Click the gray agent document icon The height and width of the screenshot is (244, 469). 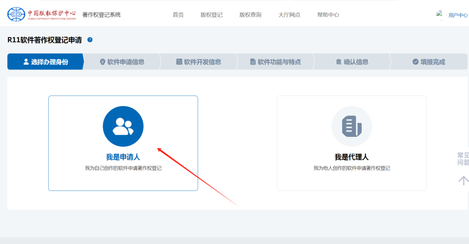click(351, 126)
